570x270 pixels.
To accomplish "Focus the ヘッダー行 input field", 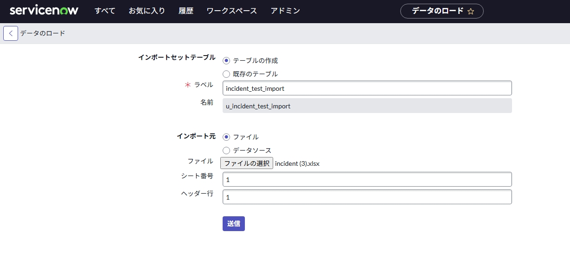I will click(x=367, y=197).
